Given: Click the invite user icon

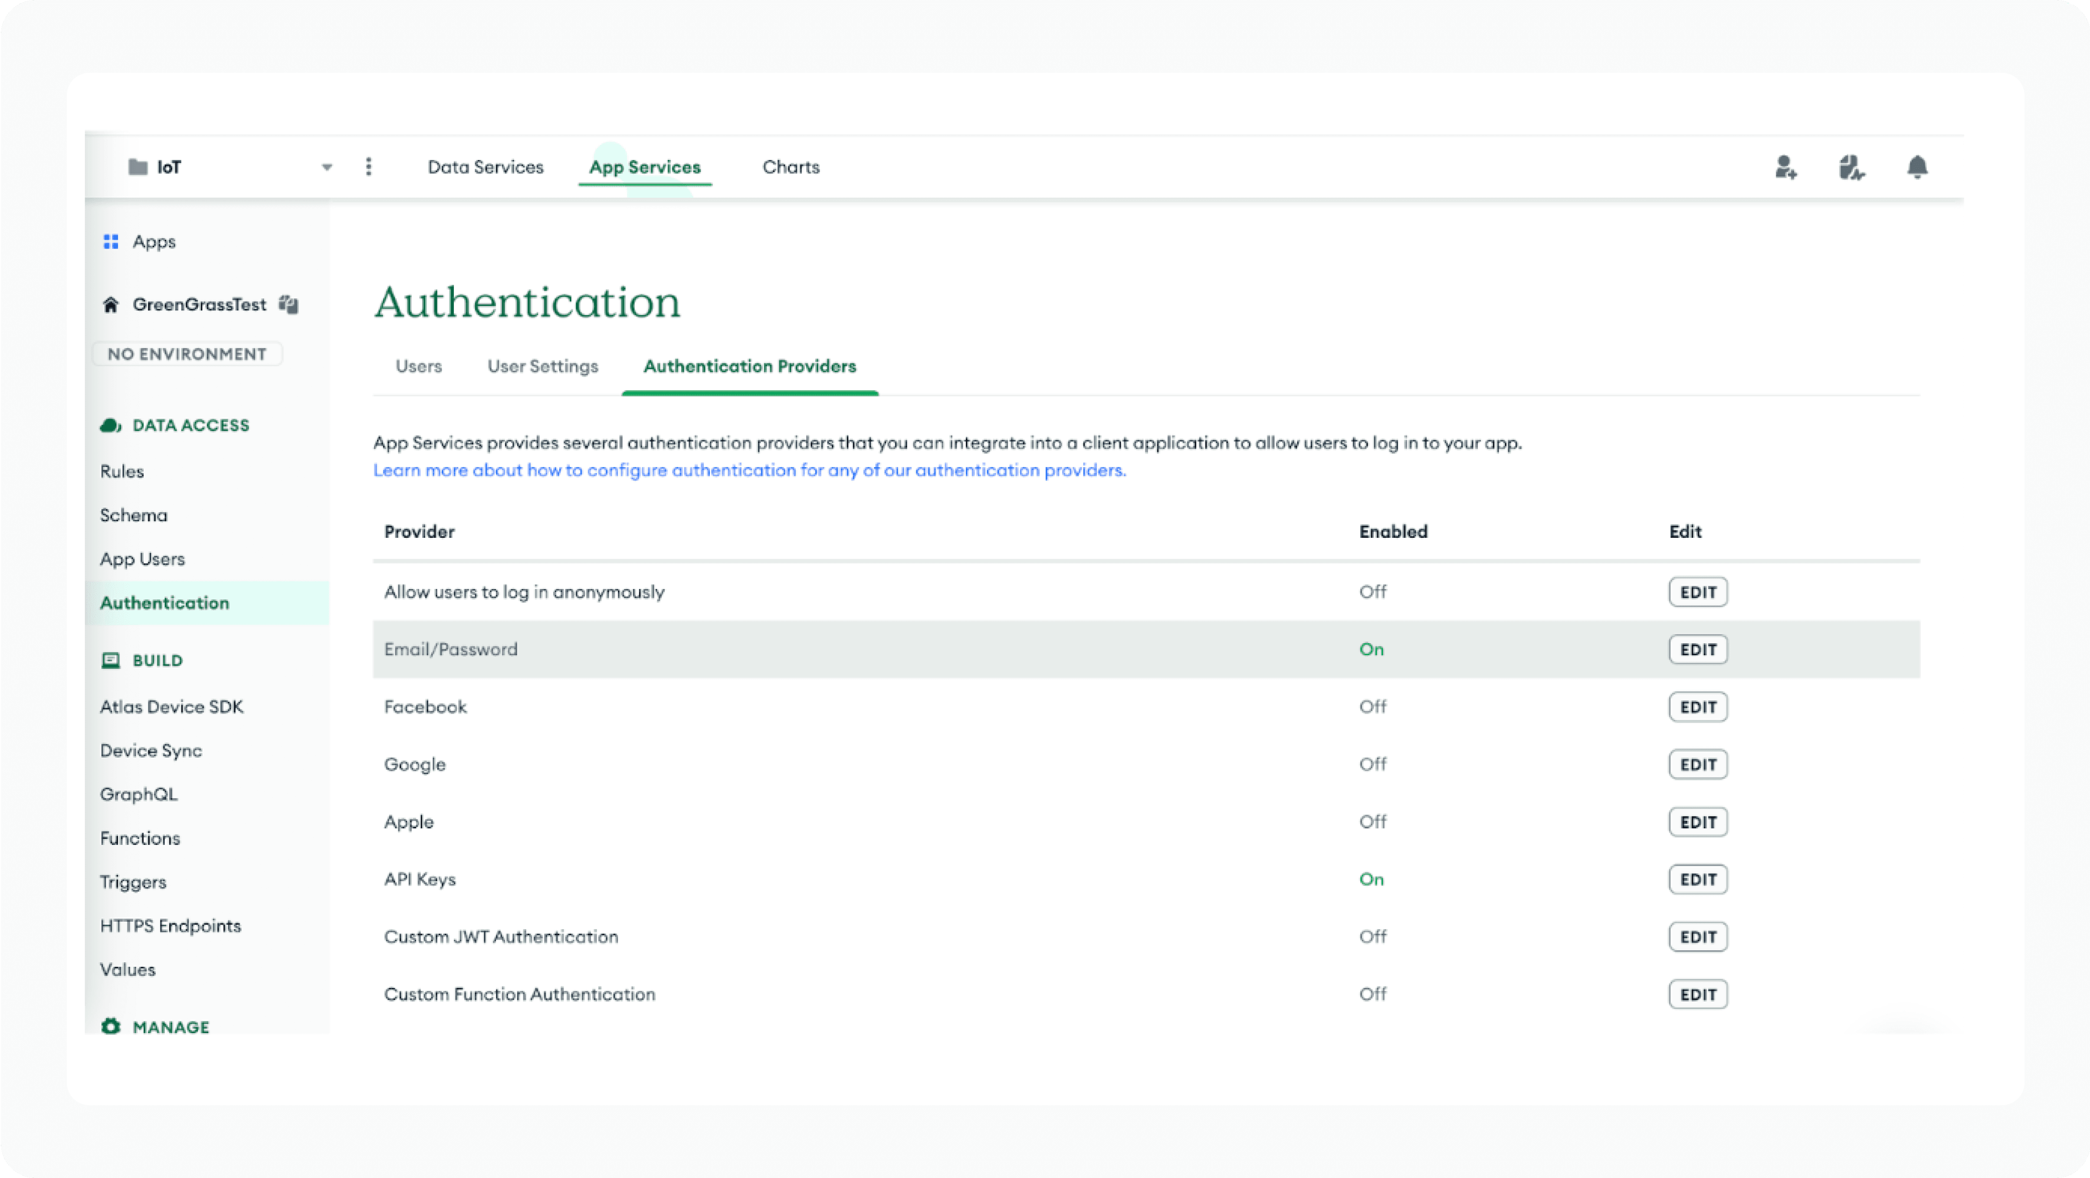Looking at the screenshot, I should click(x=1786, y=167).
